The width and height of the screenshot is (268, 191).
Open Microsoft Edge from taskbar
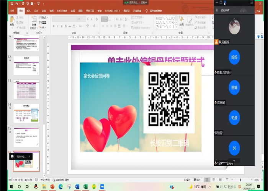pyautogui.click(x=60, y=186)
